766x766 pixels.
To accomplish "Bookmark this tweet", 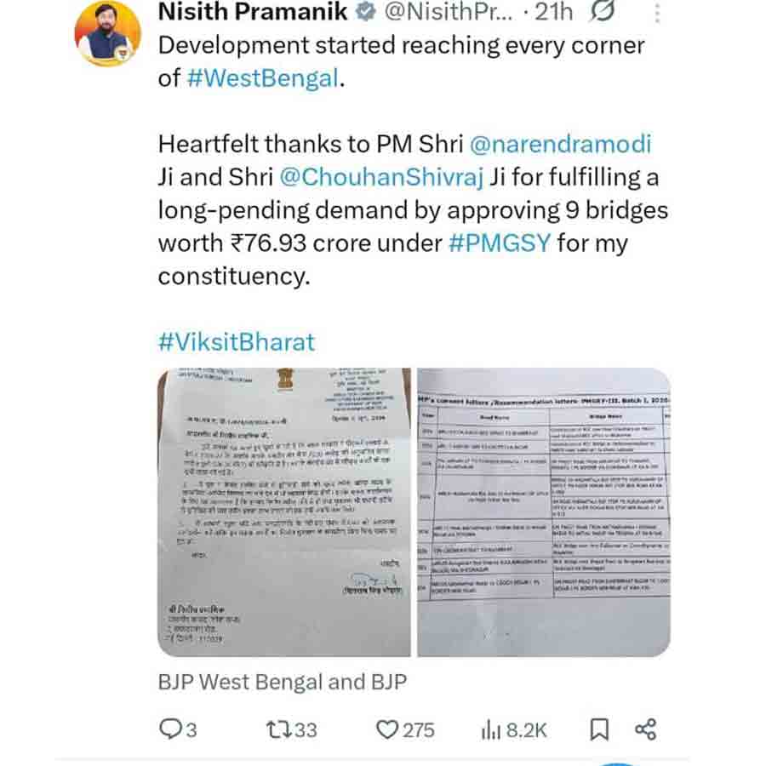I will [x=599, y=730].
